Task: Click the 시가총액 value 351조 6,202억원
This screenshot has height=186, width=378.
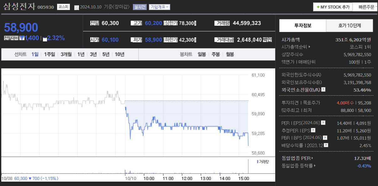Action: pos(353,40)
